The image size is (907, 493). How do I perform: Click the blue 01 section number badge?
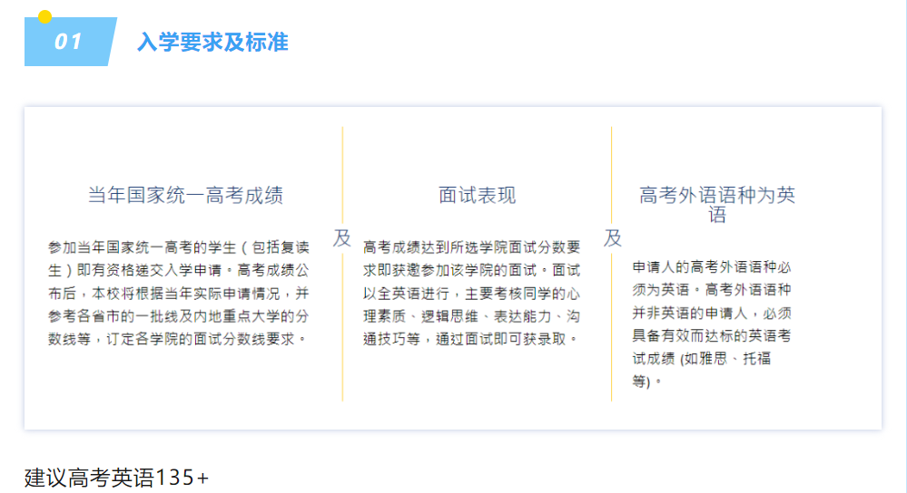tap(69, 42)
